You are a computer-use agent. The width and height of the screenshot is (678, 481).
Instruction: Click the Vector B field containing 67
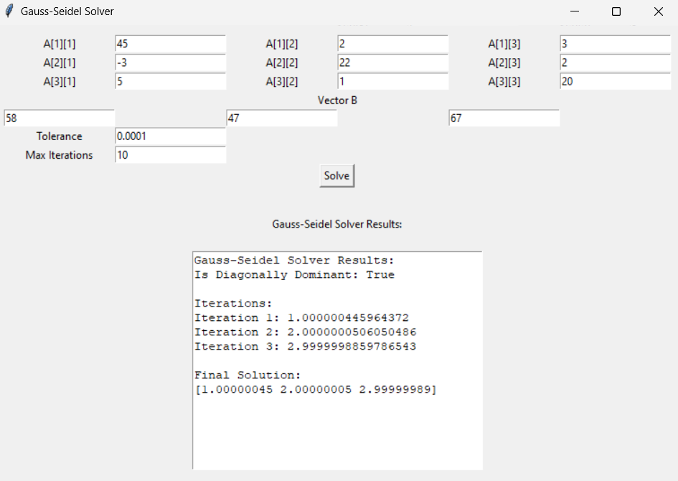(504, 118)
